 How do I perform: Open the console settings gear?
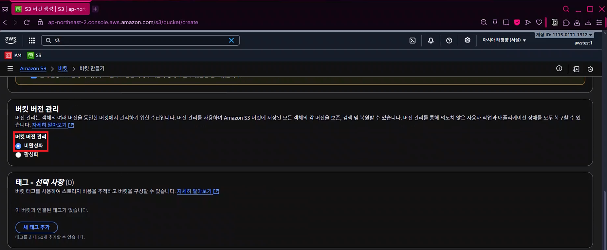point(468,40)
